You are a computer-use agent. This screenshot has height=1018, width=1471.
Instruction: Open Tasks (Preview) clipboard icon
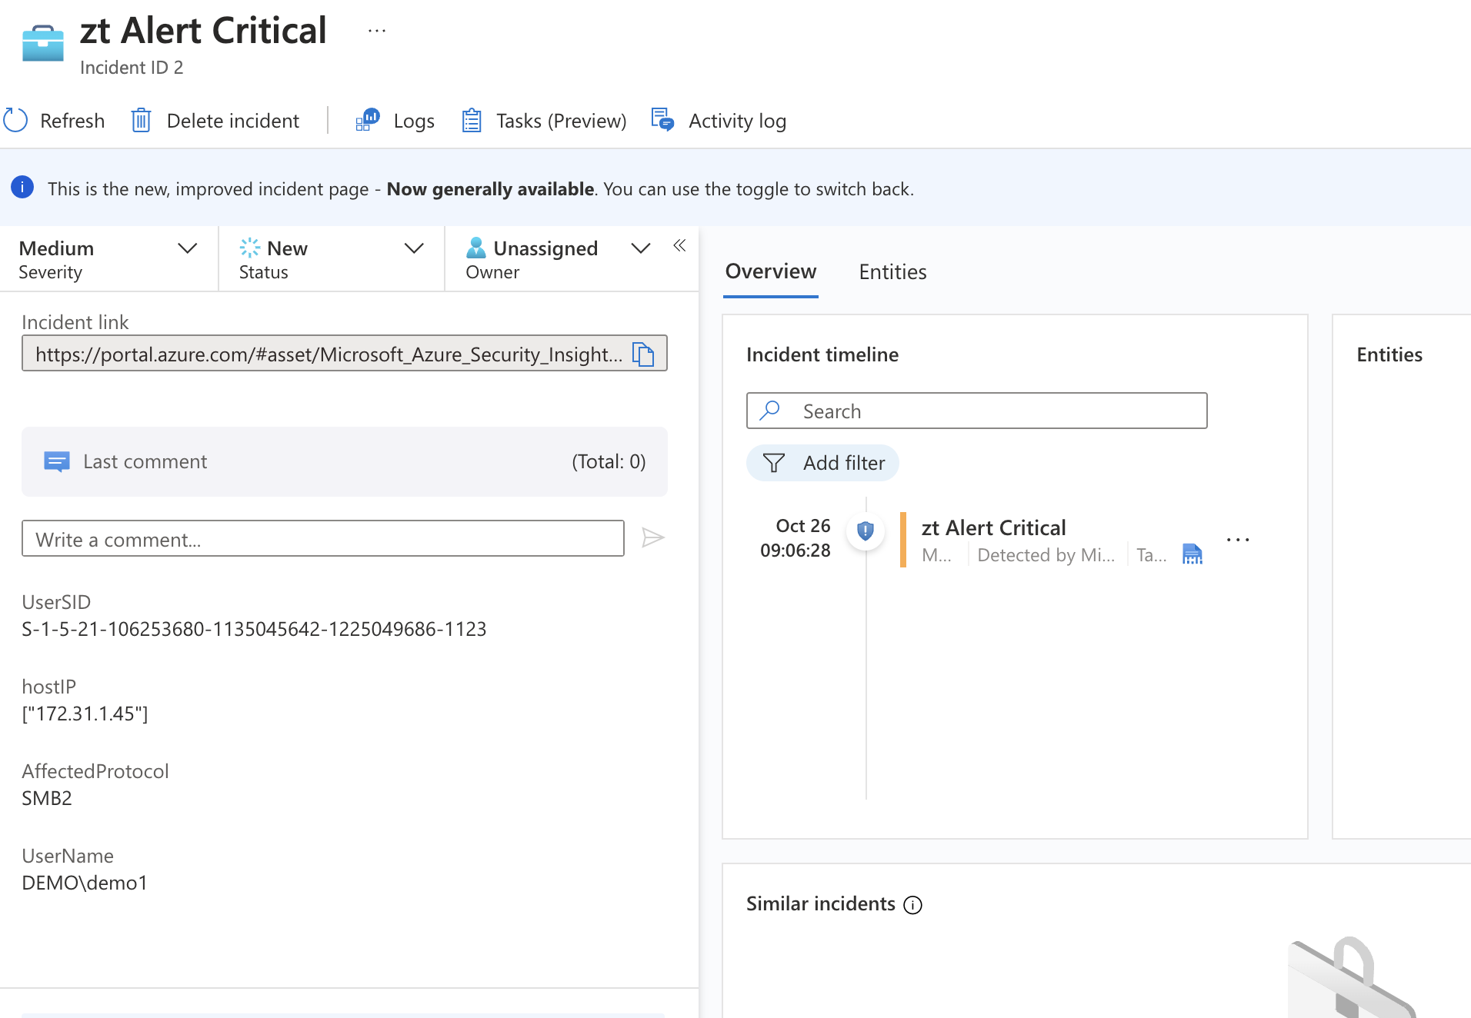pyautogui.click(x=471, y=120)
